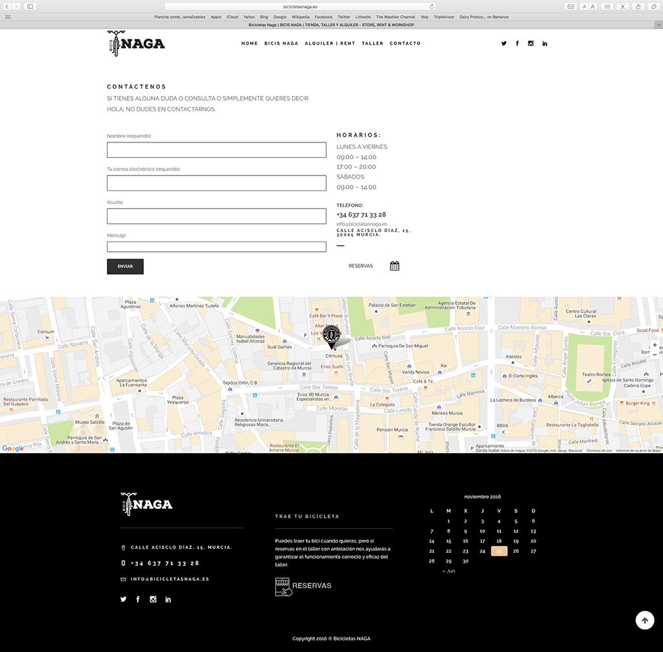
Task: Focus the Asunto text field
Action: tap(216, 216)
